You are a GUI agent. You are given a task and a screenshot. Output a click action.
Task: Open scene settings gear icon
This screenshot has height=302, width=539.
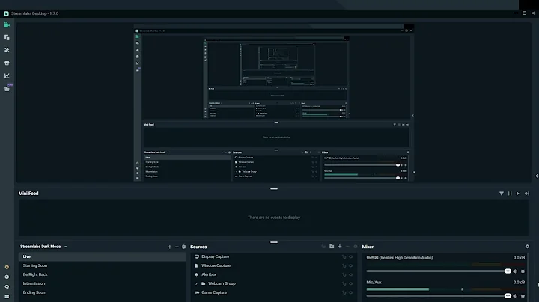click(184, 247)
